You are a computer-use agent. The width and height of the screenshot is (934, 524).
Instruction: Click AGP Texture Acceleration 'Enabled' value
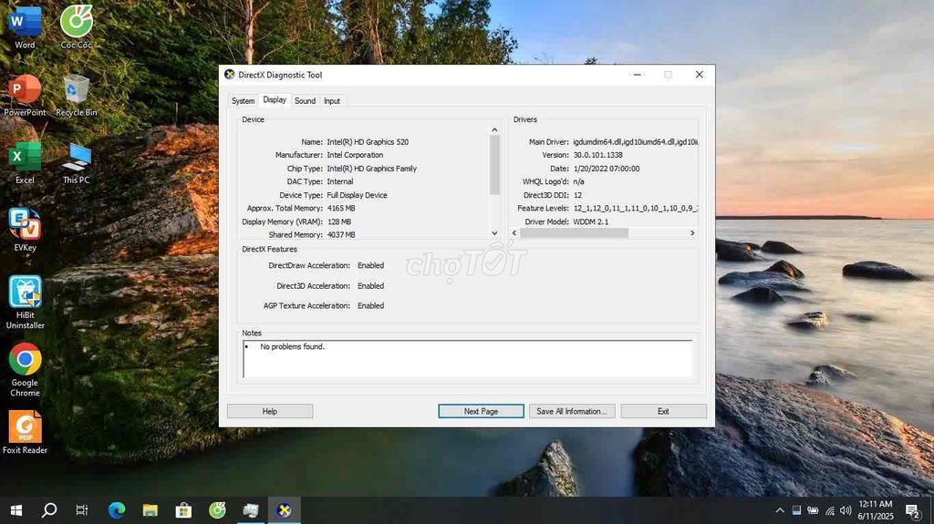pyautogui.click(x=370, y=305)
